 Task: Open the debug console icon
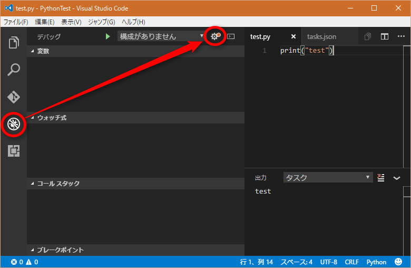point(231,36)
